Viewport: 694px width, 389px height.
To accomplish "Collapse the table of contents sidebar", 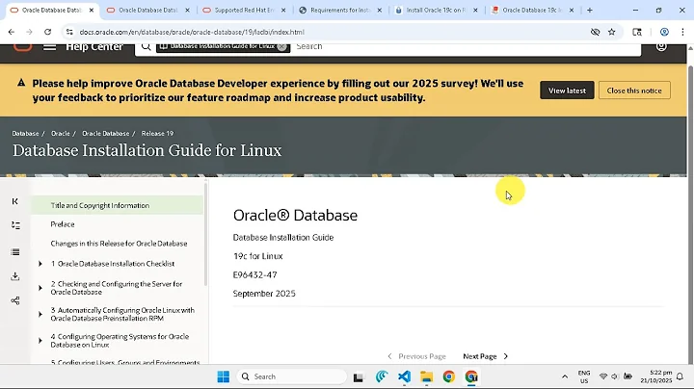I will (15, 201).
